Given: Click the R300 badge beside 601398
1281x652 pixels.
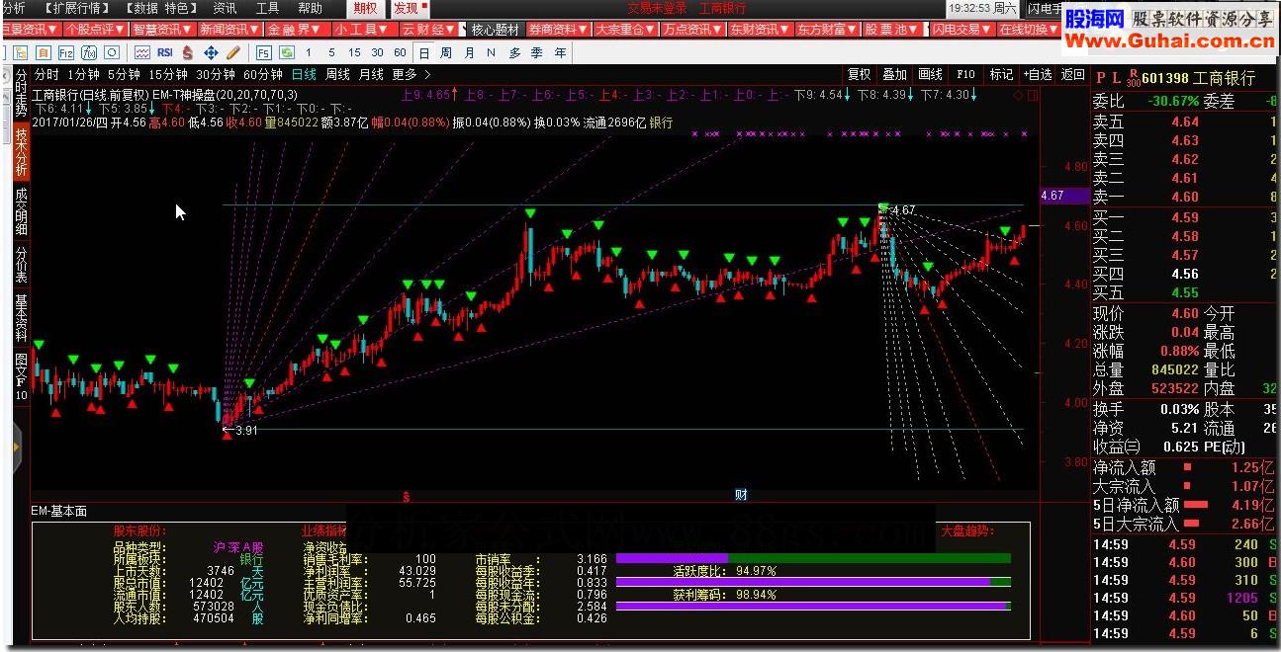Looking at the screenshot, I should pos(1133,77).
